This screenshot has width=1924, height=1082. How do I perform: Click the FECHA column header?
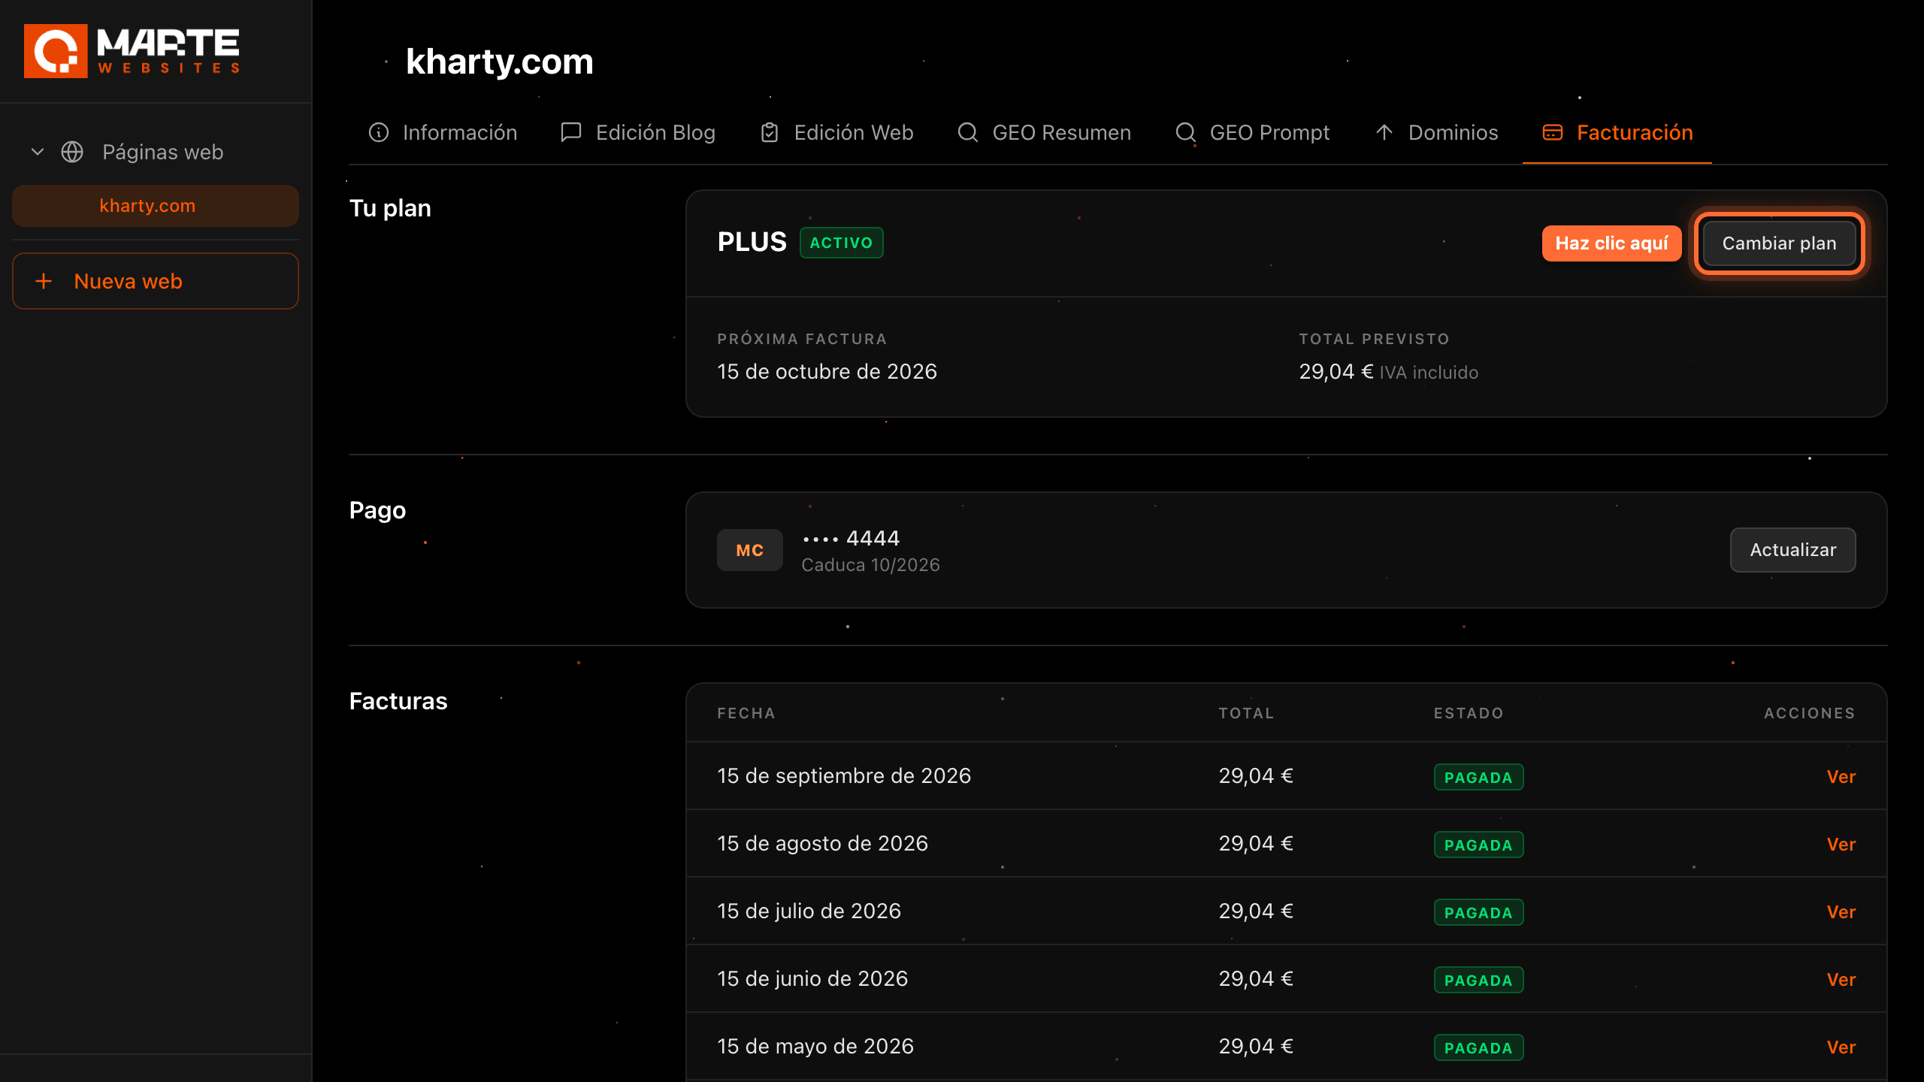tap(746, 713)
